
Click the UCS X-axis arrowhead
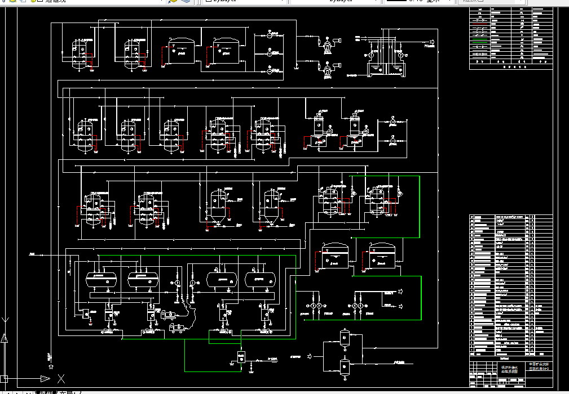coord(45,379)
